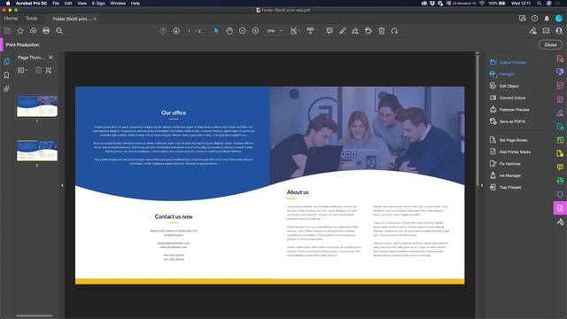This screenshot has height=319, width=567.
Task: Select the Edit Object tool
Action: (504, 86)
